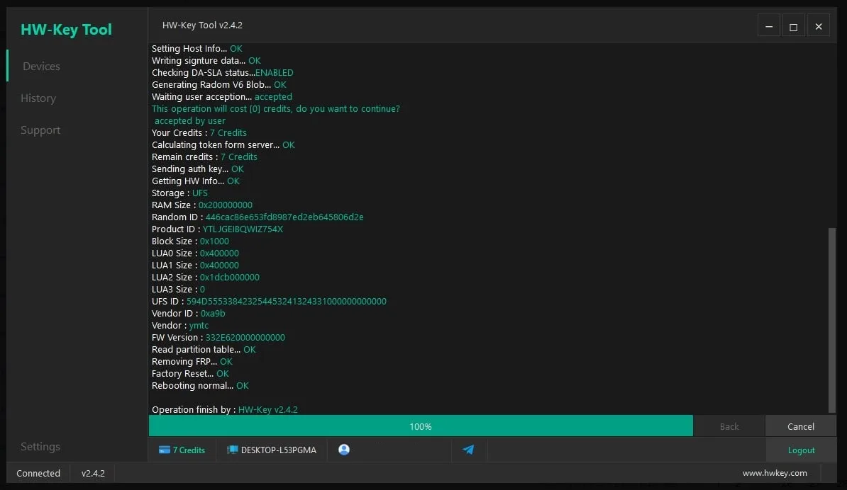The height and width of the screenshot is (490, 847).
Task: Select Random ID value '446cac86e653fd8987ed2eb645806d2e'
Action: point(284,217)
